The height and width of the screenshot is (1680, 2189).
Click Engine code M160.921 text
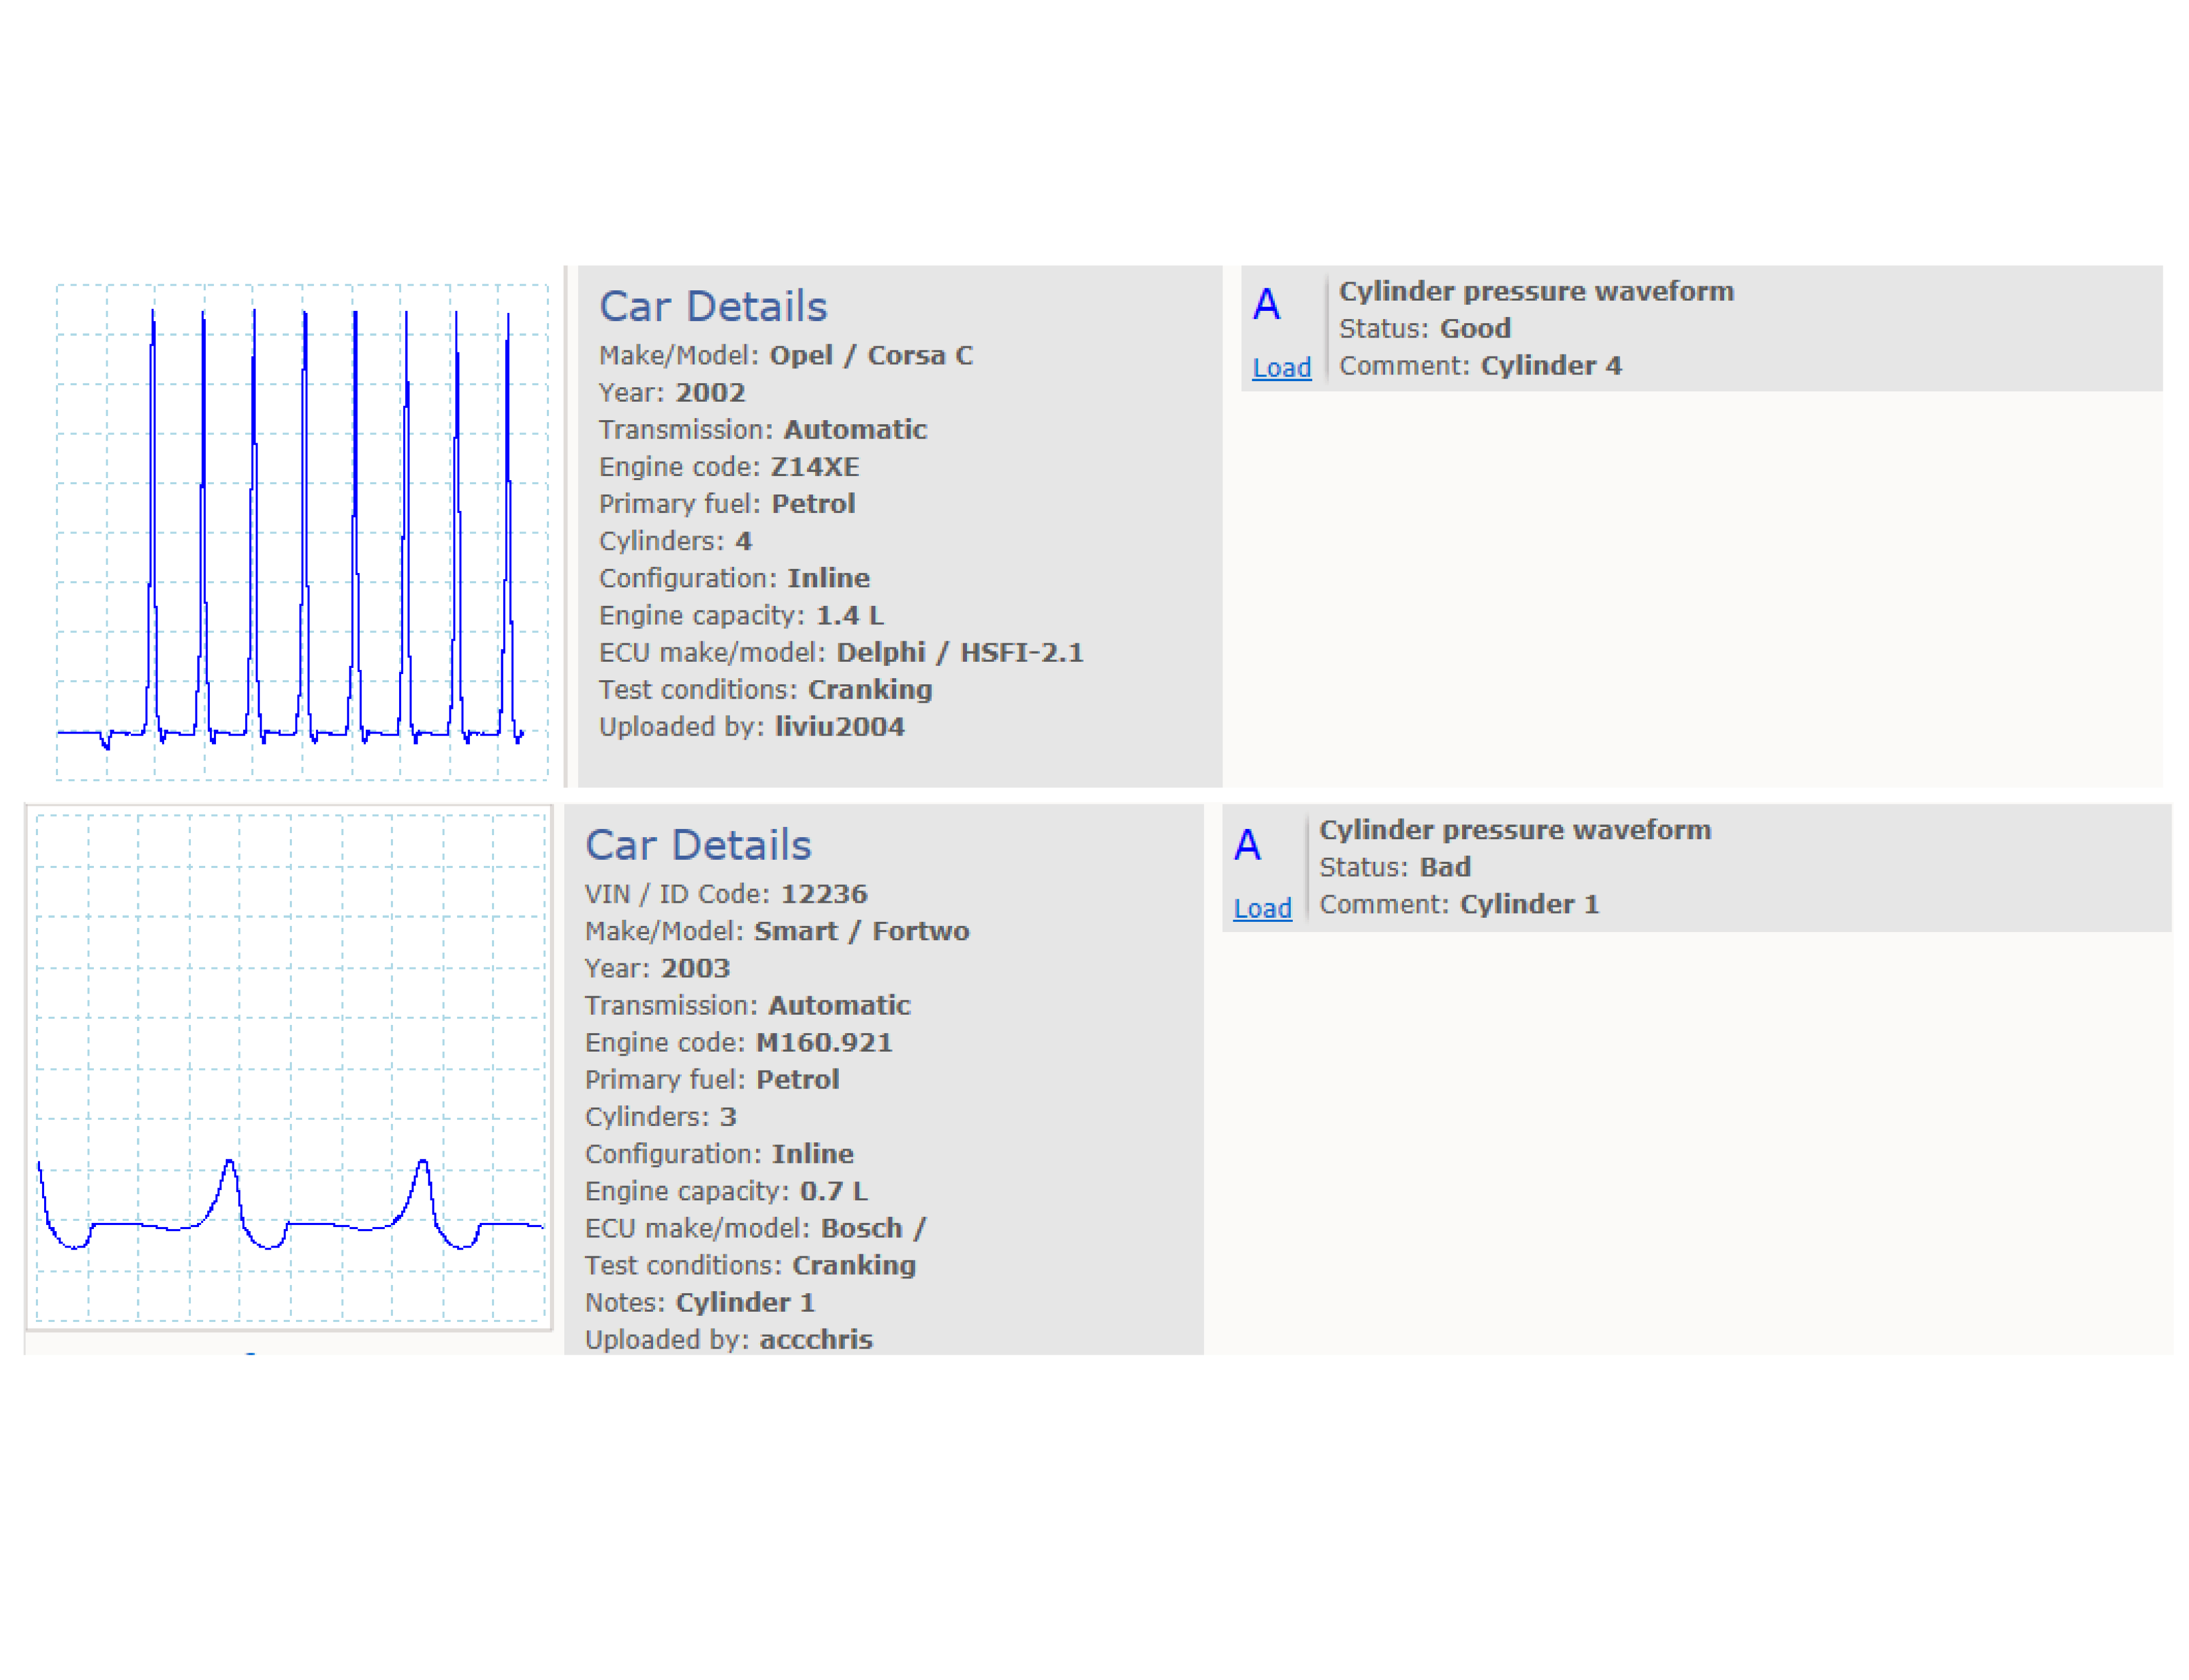click(739, 1043)
